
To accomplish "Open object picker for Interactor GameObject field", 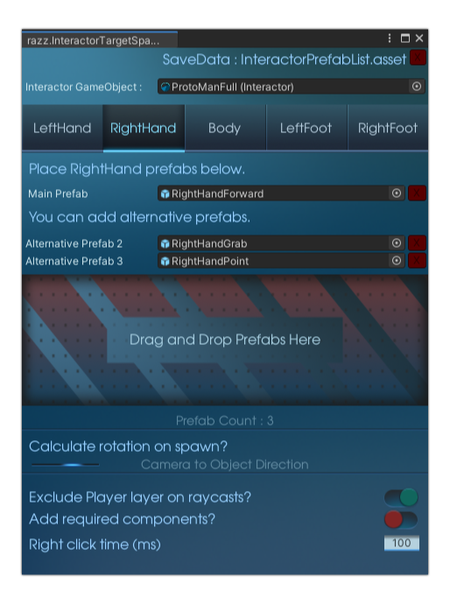I will 417,87.
